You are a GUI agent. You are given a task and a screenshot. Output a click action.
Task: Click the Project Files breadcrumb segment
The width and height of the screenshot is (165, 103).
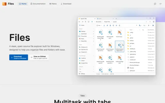tap(107, 22)
